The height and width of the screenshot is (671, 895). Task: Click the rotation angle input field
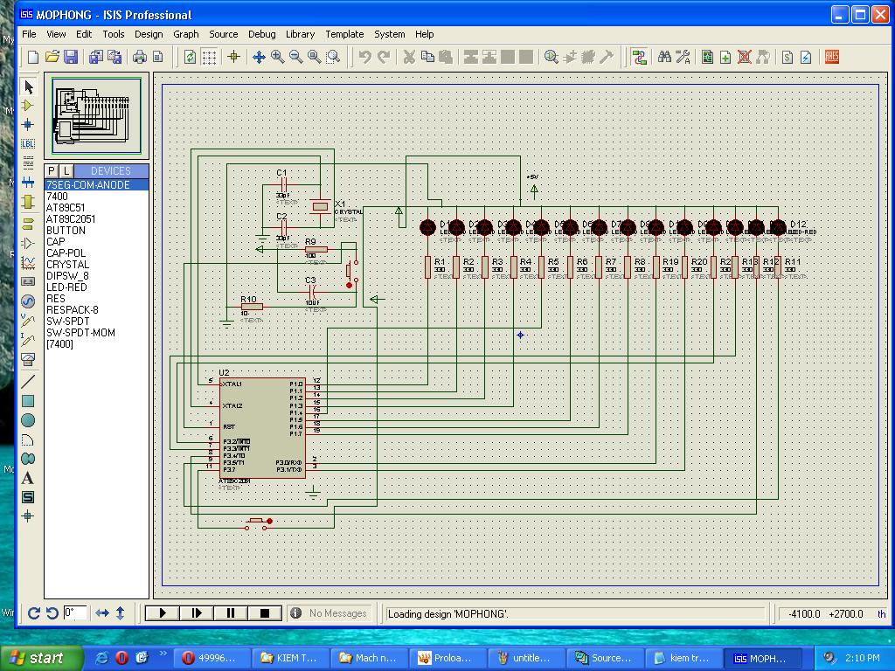[75, 613]
